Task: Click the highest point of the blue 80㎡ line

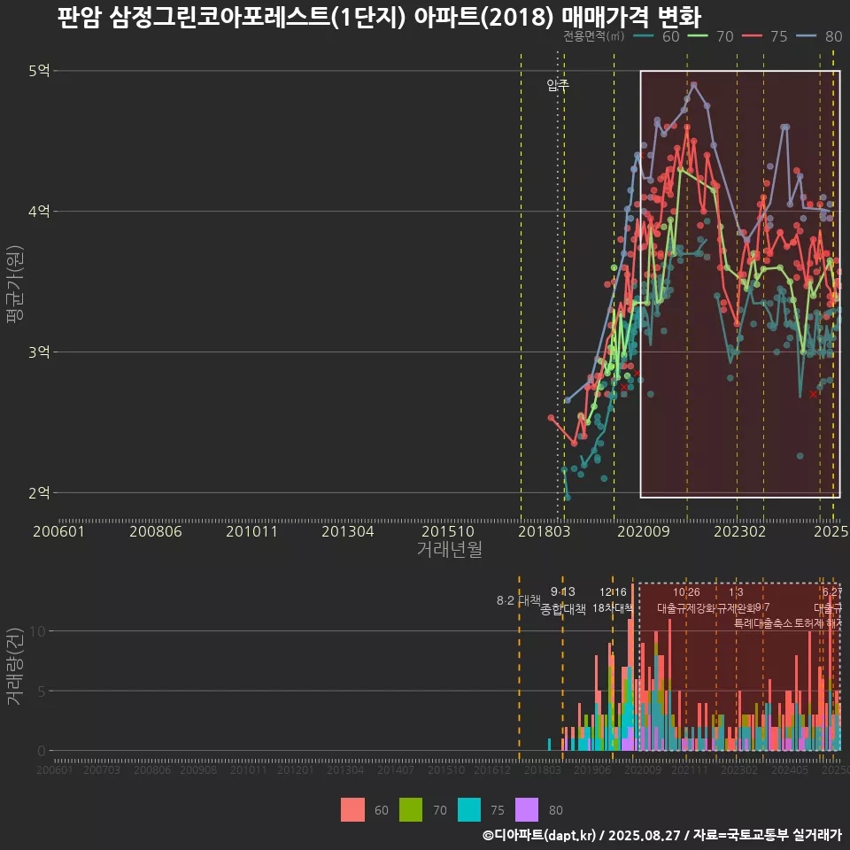Action: [693, 85]
